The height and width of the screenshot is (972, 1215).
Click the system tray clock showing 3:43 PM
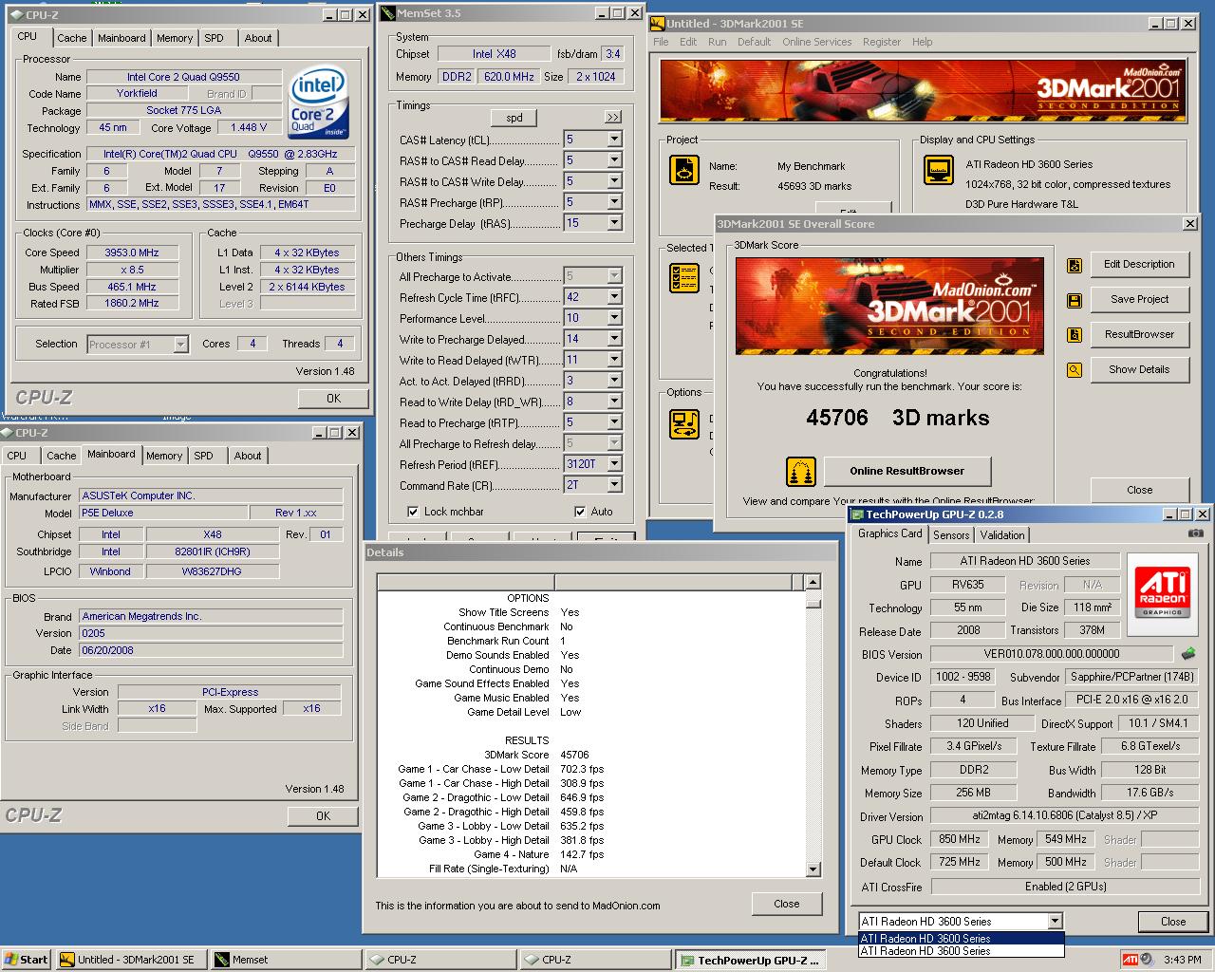pos(1182,960)
